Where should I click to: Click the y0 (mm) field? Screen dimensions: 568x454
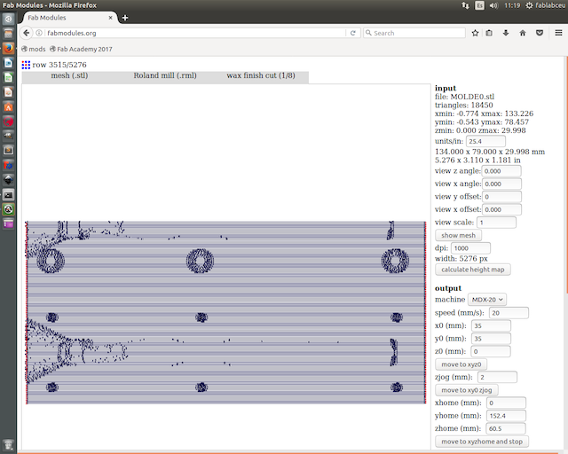(x=491, y=339)
